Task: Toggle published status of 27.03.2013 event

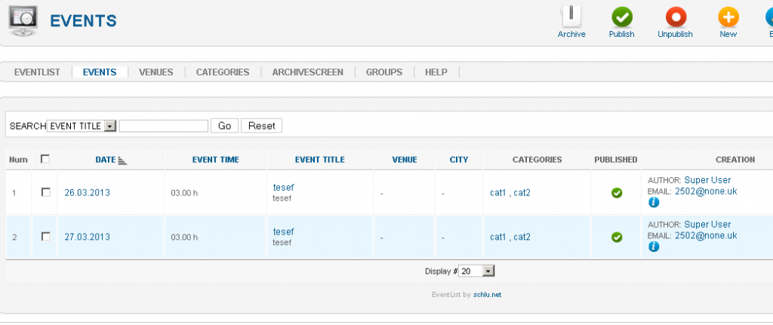Action: pos(617,238)
